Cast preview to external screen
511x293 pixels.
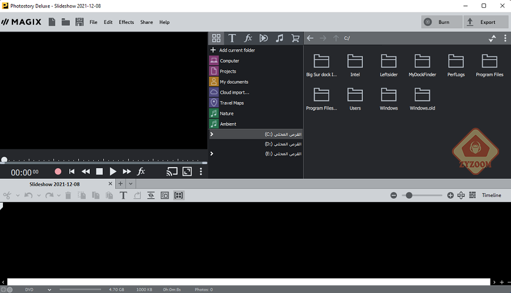[x=171, y=171]
